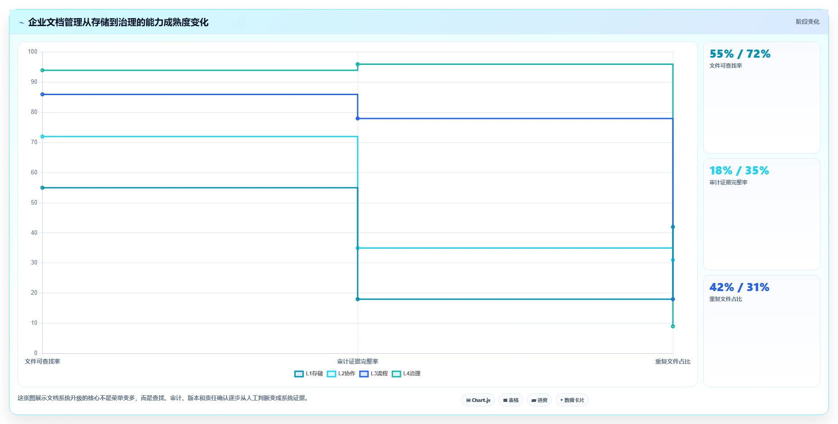
Task: Select the L1存储 point at 重复文件占比
Action: [673, 227]
